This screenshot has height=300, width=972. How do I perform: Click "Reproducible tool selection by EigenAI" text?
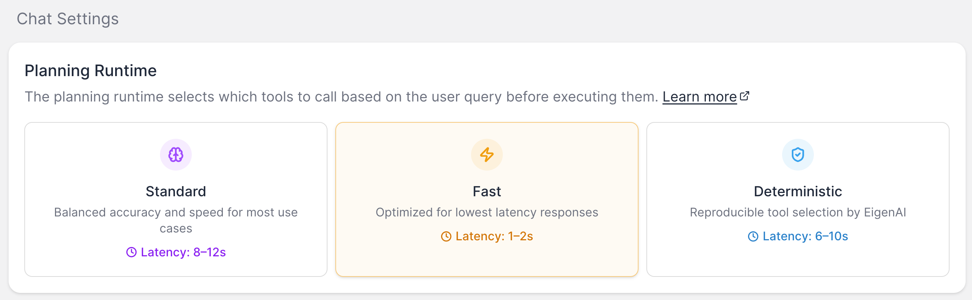798,213
